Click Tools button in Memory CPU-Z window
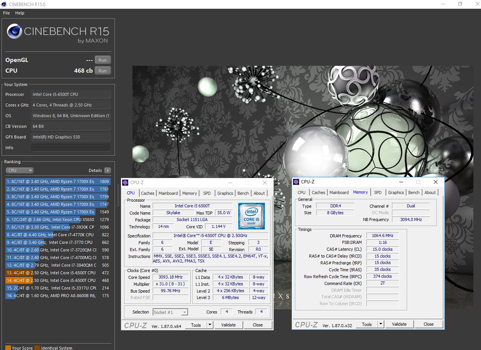 click(367, 324)
